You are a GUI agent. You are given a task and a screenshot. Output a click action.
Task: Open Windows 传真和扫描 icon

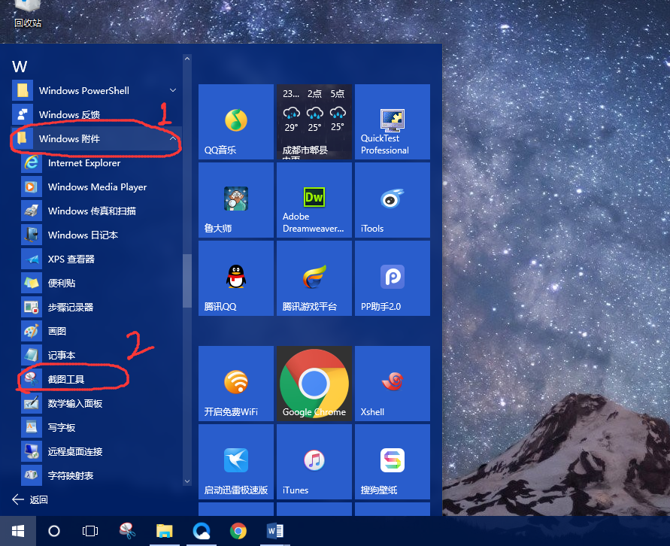click(x=32, y=211)
